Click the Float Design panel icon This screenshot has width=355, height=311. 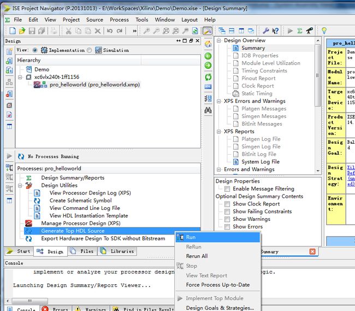pyautogui.click(x=191, y=40)
